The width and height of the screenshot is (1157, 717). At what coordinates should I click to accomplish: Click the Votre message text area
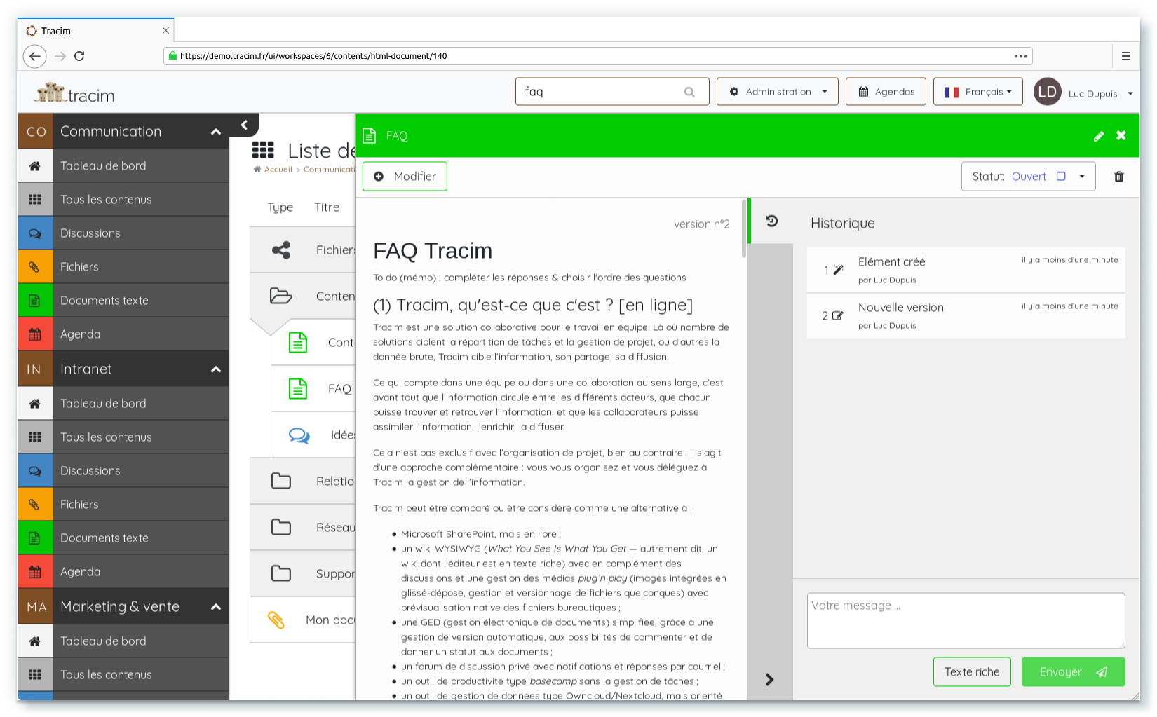click(x=966, y=620)
